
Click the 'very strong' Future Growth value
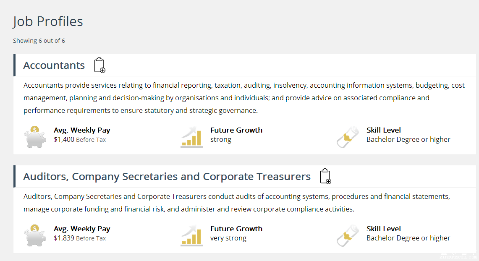pos(228,238)
